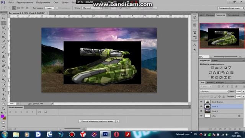Switch to the 'Каналы' tab

(x=210, y=82)
